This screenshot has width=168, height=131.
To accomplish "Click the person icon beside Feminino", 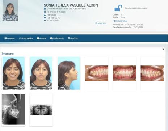I will 45,15.
